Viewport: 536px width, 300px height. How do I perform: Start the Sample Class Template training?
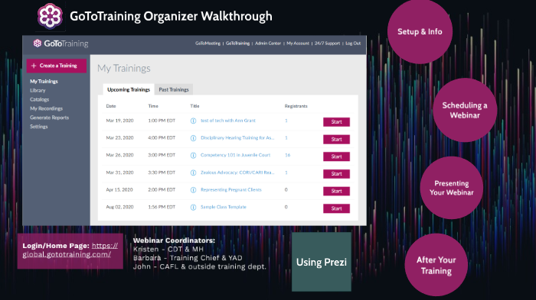click(336, 208)
